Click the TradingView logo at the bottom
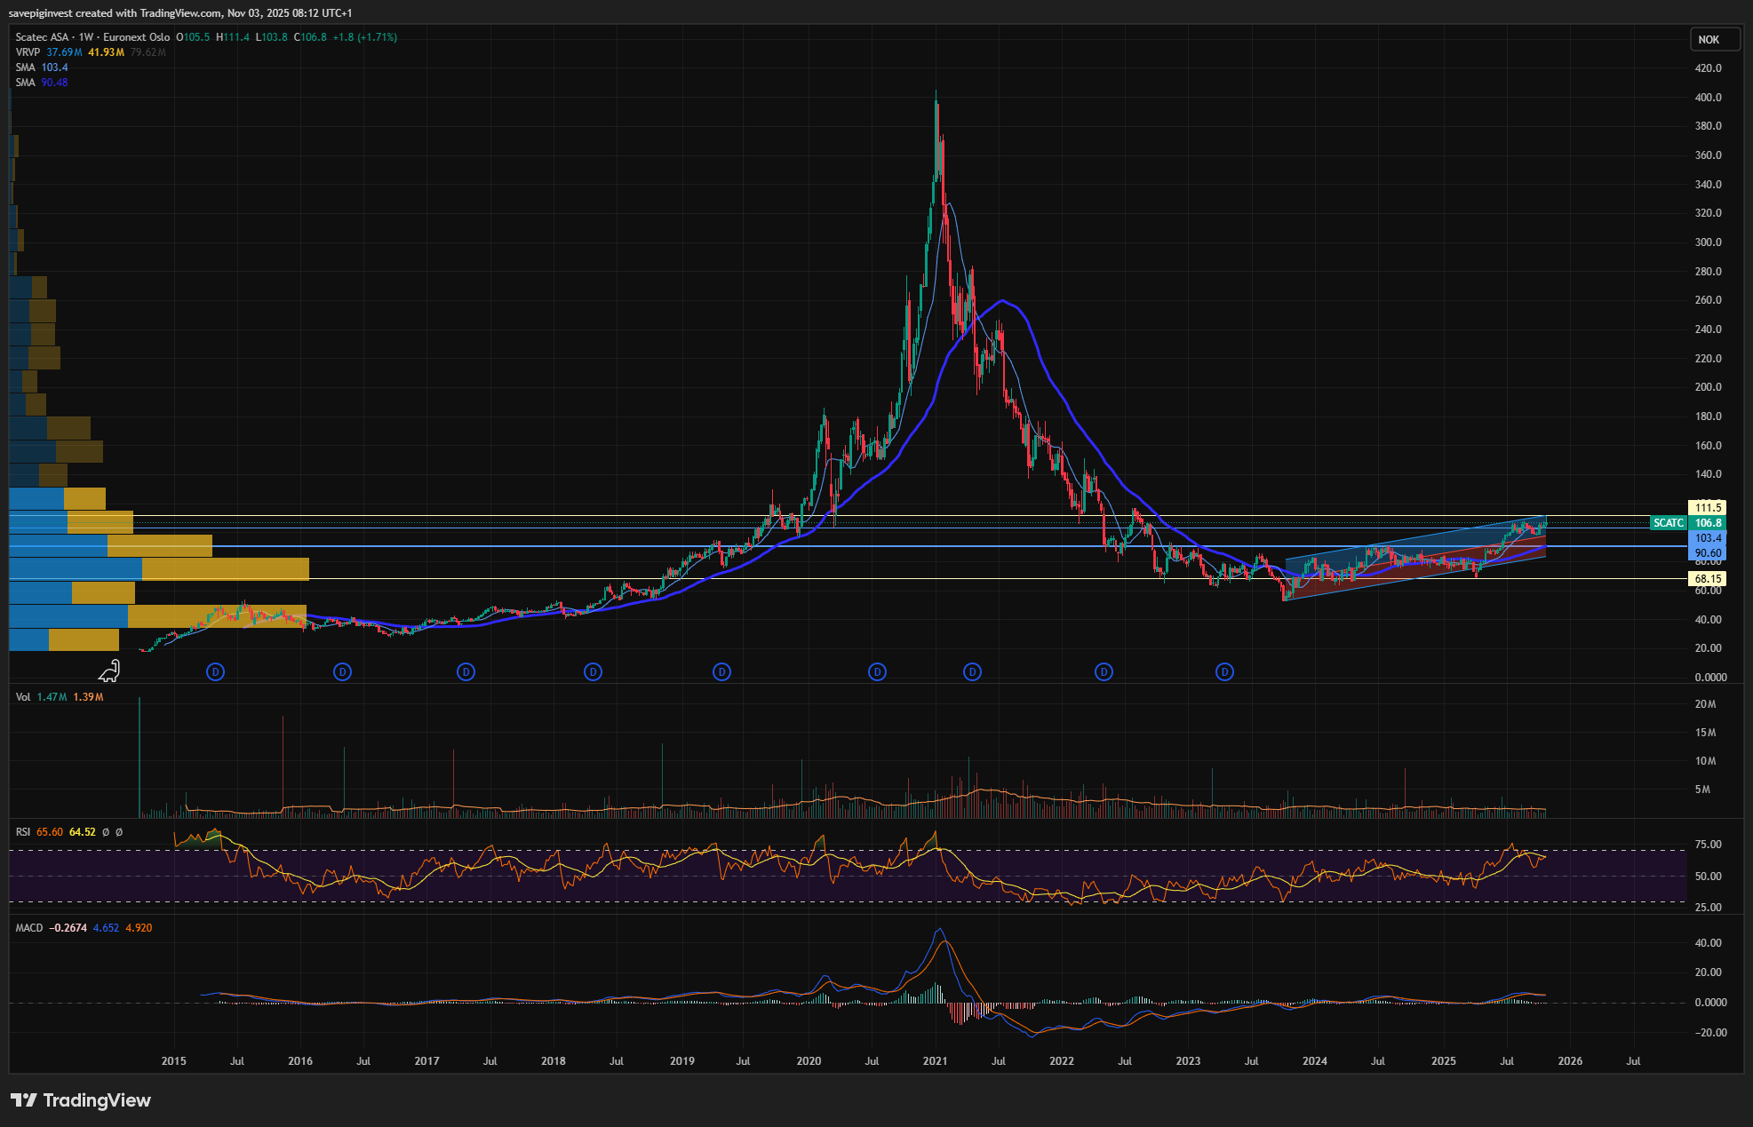The width and height of the screenshot is (1753, 1127). [81, 1100]
